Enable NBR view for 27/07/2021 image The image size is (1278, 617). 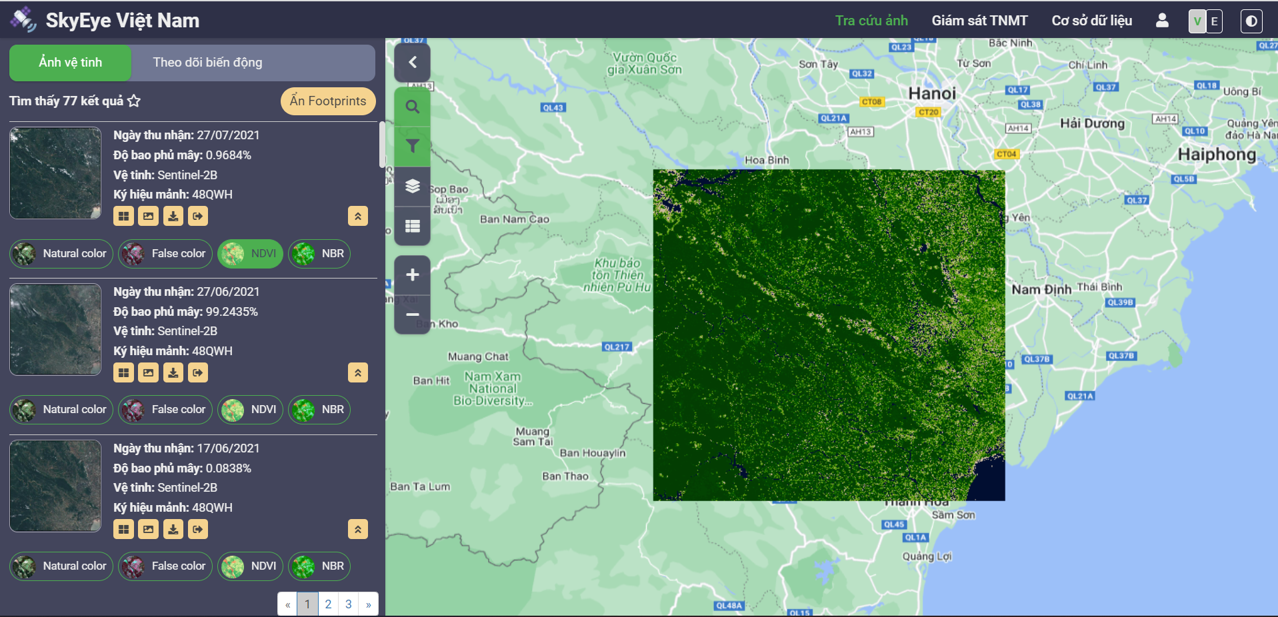319,254
